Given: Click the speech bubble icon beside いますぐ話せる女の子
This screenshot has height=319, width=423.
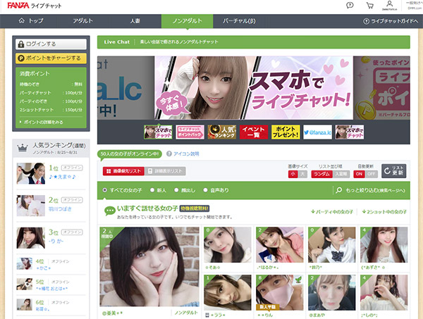Looking at the screenshot, I should point(110,211).
